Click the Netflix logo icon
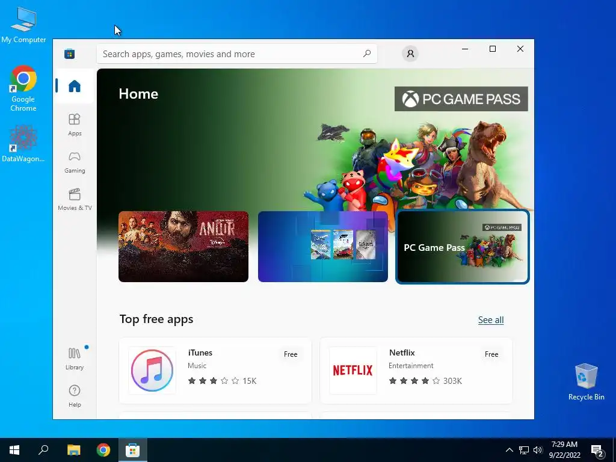This screenshot has width=616, height=462. point(353,371)
